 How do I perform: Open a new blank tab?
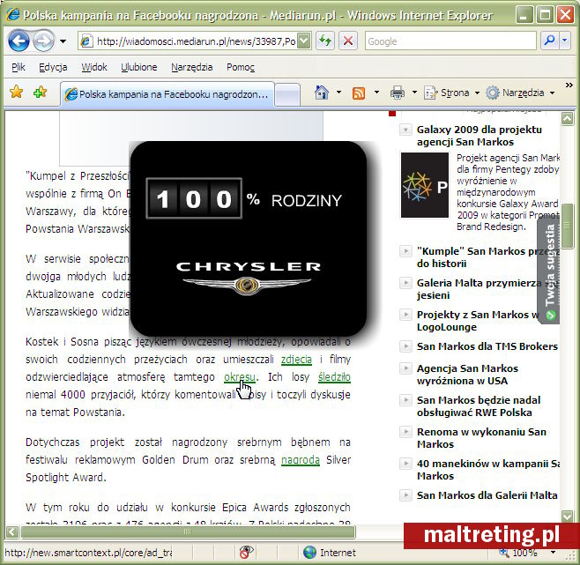pos(287,94)
